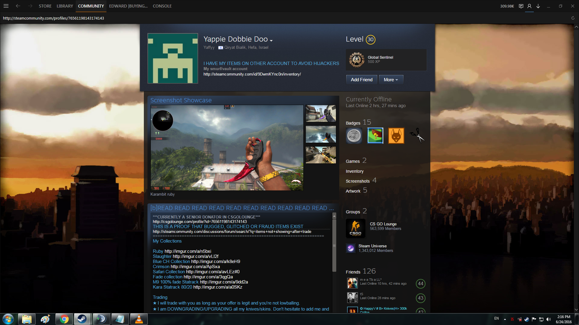579x325 pixels.
Task: Expand Yappie Dobbie Doo name history arrow
Action: click(x=271, y=40)
